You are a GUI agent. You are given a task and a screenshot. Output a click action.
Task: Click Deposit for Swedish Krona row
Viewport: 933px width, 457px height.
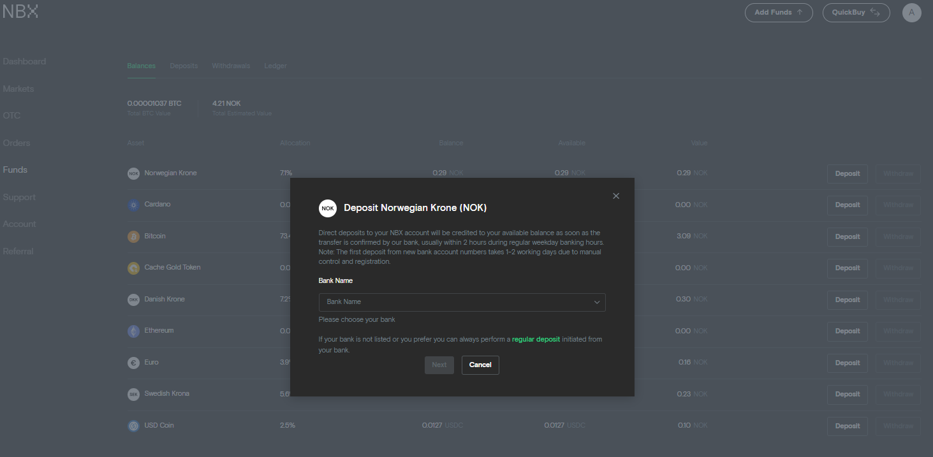(x=848, y=395)
